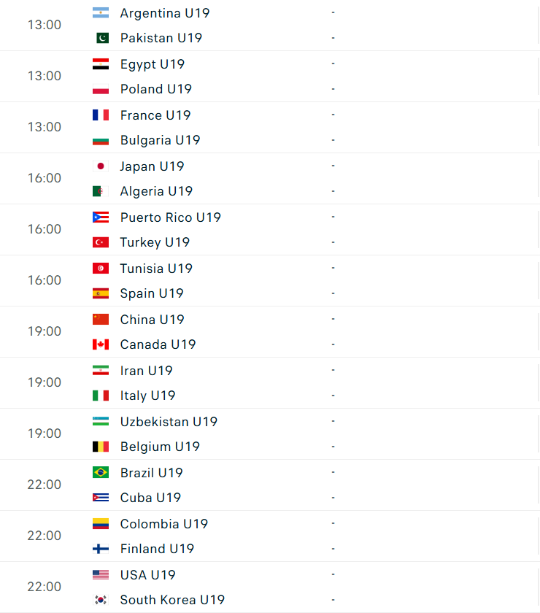Click the Japan U19 flag icon
This screenshot has height=613, width=540.
[101, 166]
